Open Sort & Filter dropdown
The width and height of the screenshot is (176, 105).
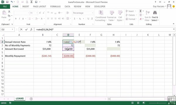click(148, 16)
